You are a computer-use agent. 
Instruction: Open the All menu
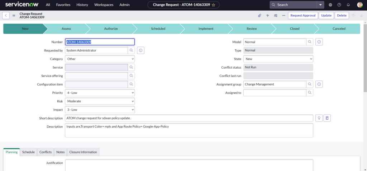48,5
